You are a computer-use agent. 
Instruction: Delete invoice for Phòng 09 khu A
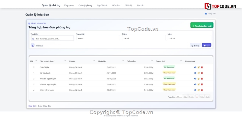(202, 79)
